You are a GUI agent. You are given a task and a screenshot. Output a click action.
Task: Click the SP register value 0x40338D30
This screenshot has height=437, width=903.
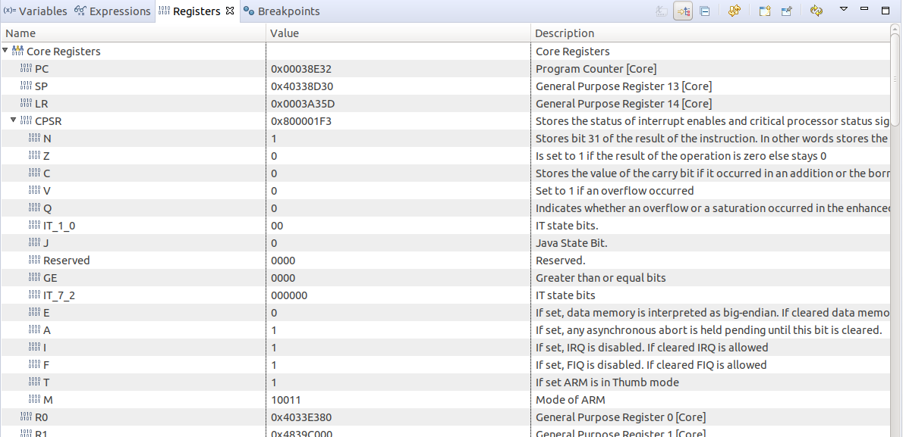pos(302,86)
